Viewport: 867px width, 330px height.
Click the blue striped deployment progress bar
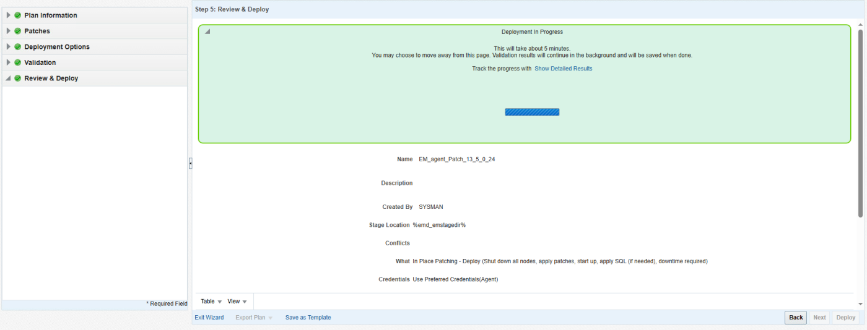point(532,112)
